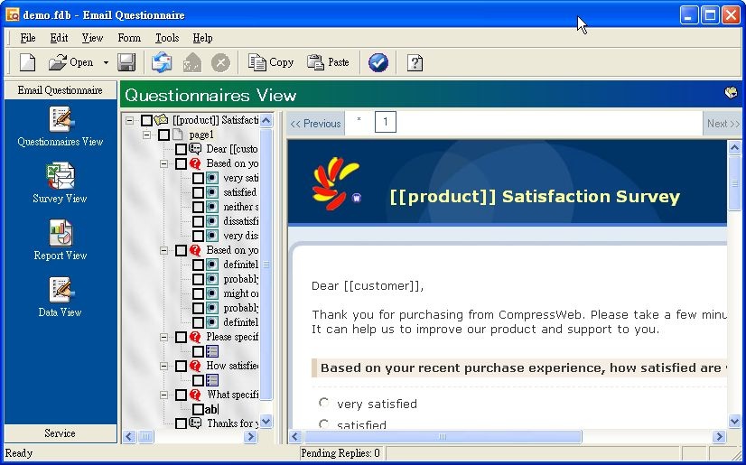Click red question icon of first Based on yo
Screen dimensions: 746x465
point(195,163)
